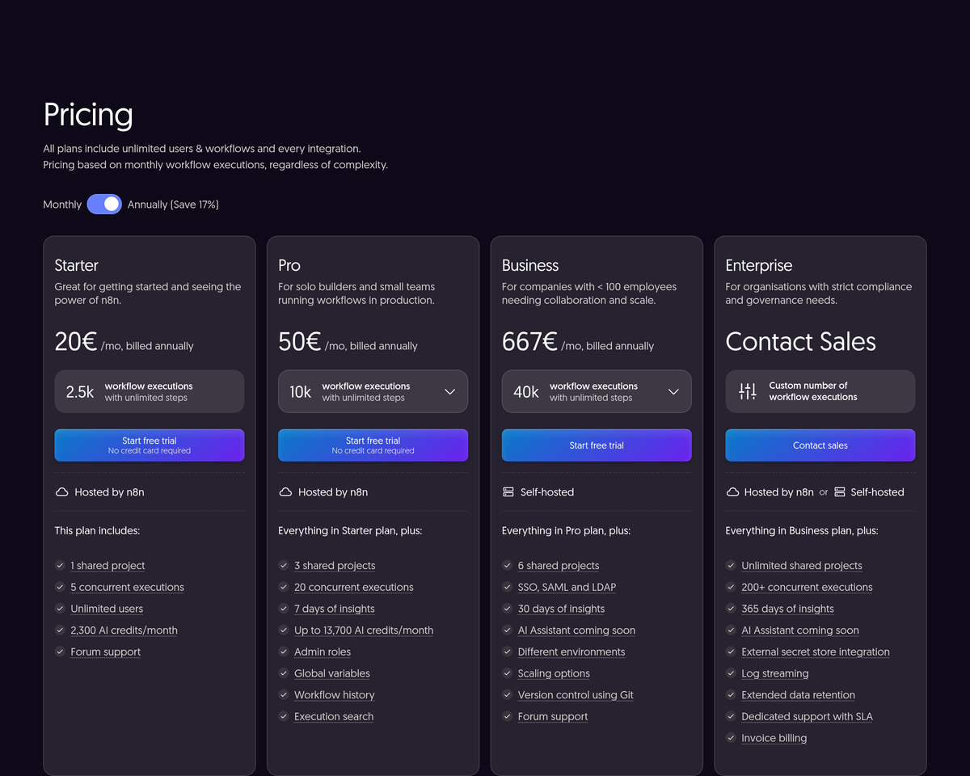
Task: Click checkmark beside Execution search
Action: tap(284, 716)
